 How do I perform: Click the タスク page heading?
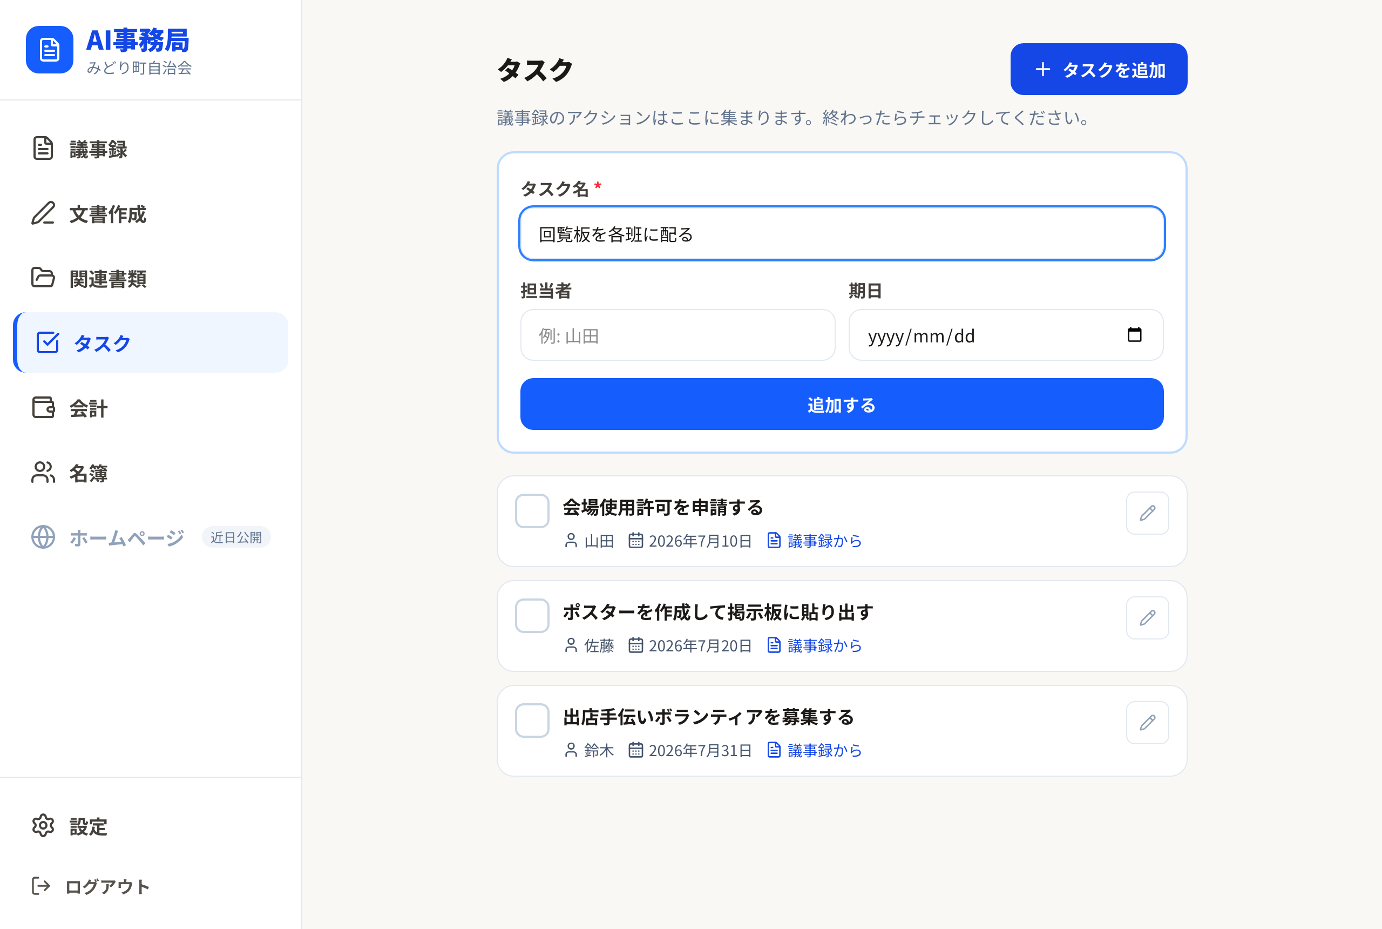click(536, 70)
